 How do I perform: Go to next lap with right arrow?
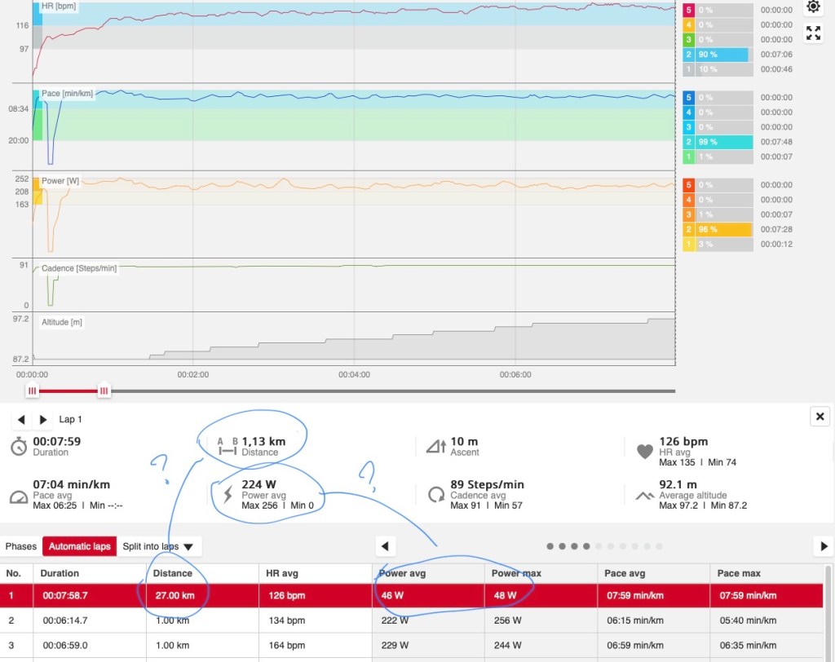[x=43, y=420]
